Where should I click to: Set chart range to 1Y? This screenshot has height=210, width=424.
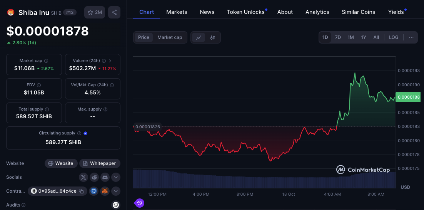[x=364, y=37]
